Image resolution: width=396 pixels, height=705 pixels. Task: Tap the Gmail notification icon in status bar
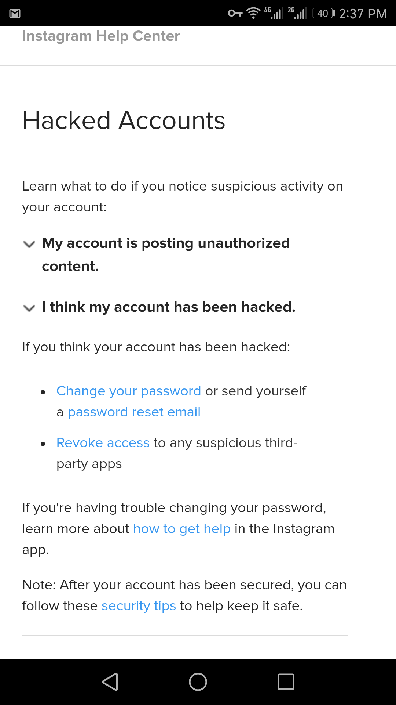(15, 14)
